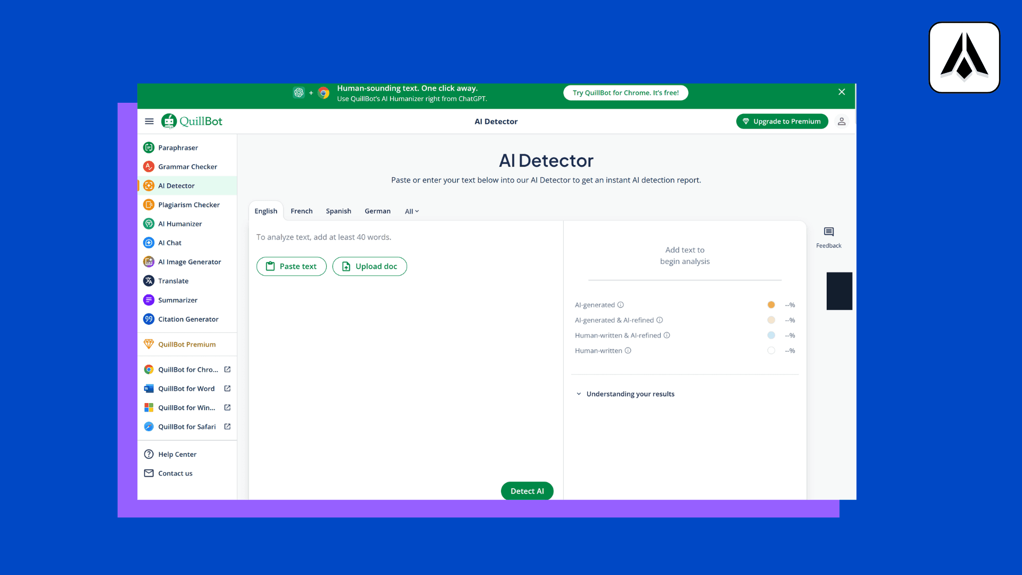
Task: Click the QuillBot robot logo
Action: point(169,121)
